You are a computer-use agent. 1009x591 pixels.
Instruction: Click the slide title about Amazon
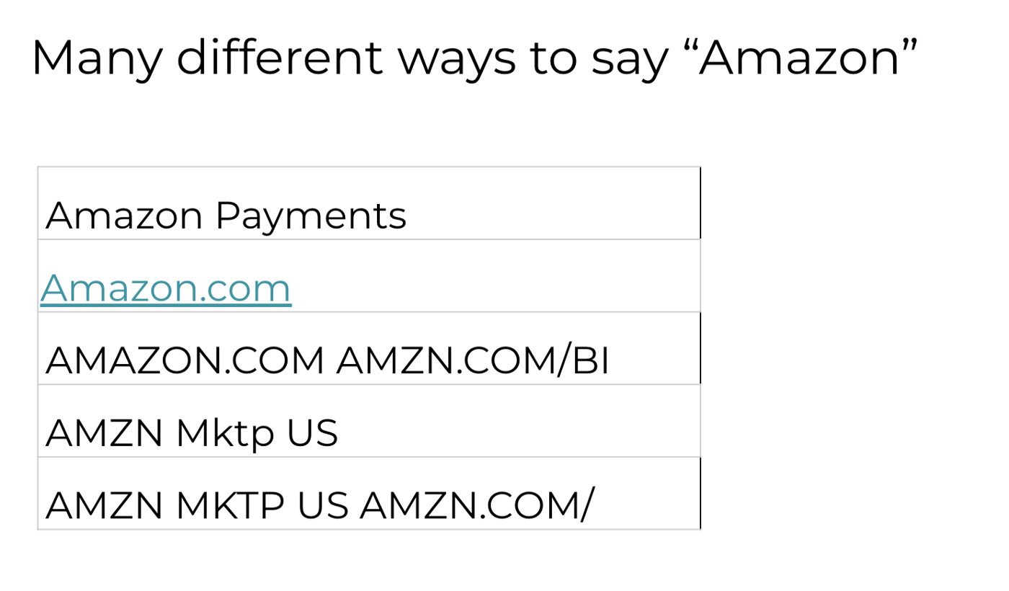click(474, 58)
